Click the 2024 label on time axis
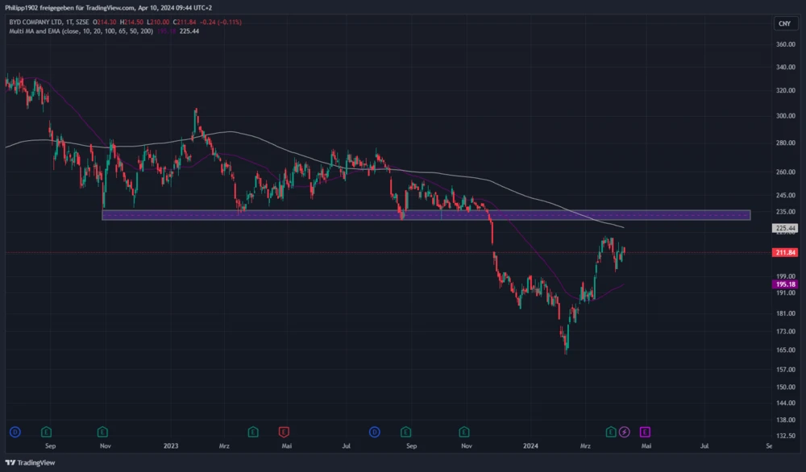 [x=530, y=445]
